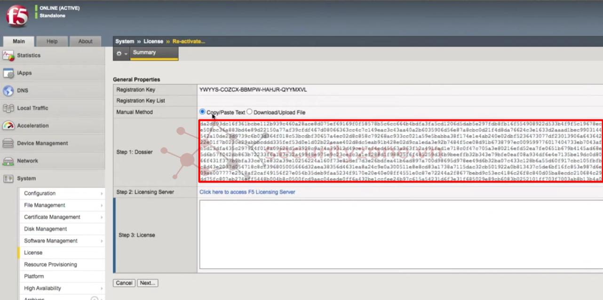Click License in the breadcrumb
The height and width of the screenshot is (300, 603).
(153, 41)
